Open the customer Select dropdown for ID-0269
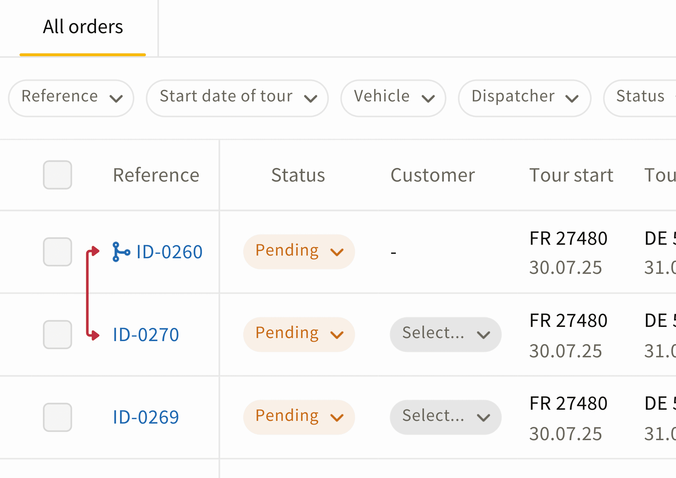The height and width of the screenshot is (478, 676). click(x=445, y=417)
